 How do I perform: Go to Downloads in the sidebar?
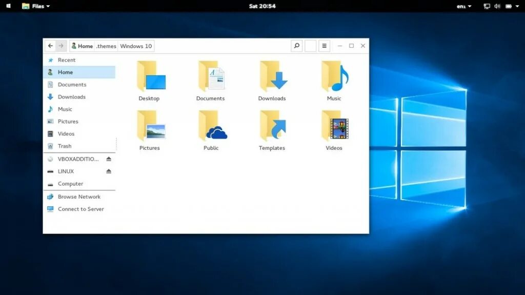pos(79,97)
